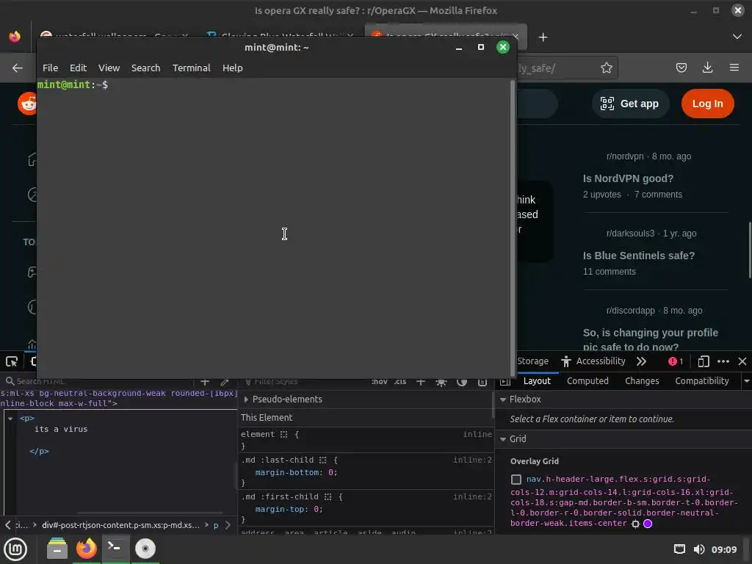Viewport: 752px width, 564px height.
Task: Open the r/darksouls3 subreddit link
Action: pyautogui.click(x=630, y=234)
